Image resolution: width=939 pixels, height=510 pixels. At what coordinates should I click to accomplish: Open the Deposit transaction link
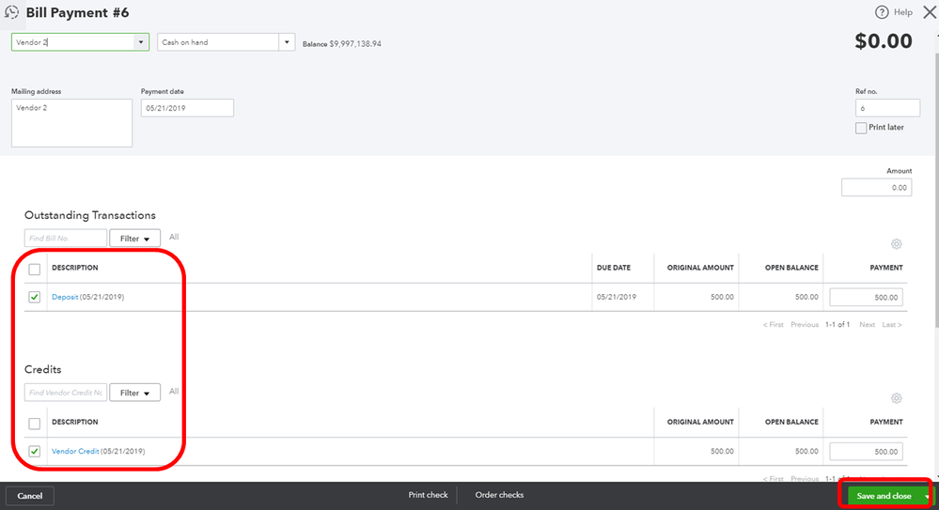pyautogui.click(x=65, y=297)
